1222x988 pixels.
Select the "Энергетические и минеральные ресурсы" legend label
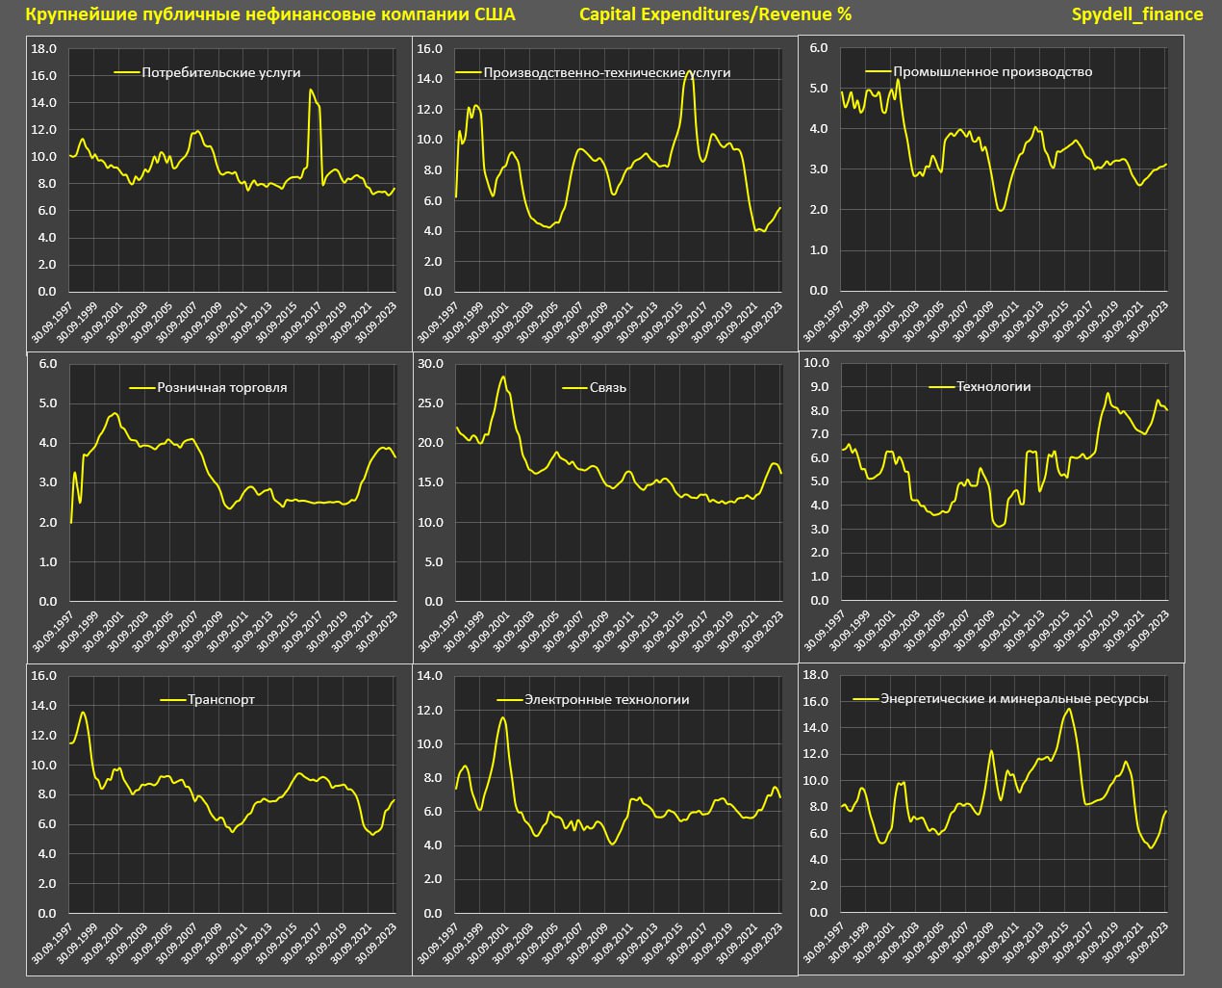coord(1014,699)
